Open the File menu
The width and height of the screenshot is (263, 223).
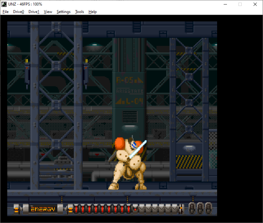click(x=6, y=12)
